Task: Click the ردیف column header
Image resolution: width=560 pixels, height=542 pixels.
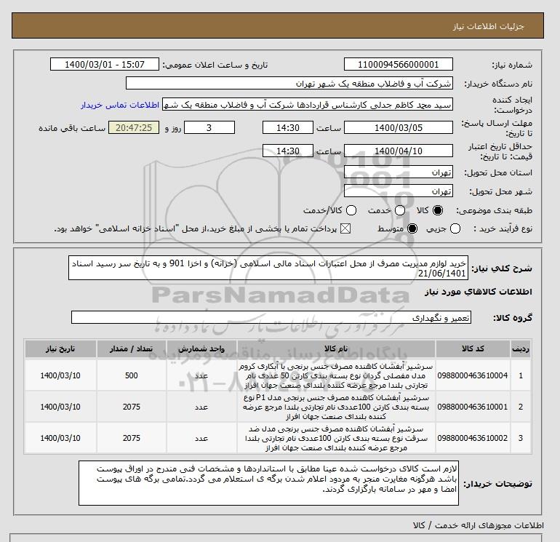Action: pos(521,348)
